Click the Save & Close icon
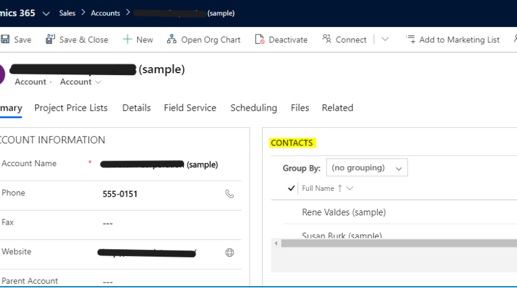The image size is (517, 288). tap(50, 39)
